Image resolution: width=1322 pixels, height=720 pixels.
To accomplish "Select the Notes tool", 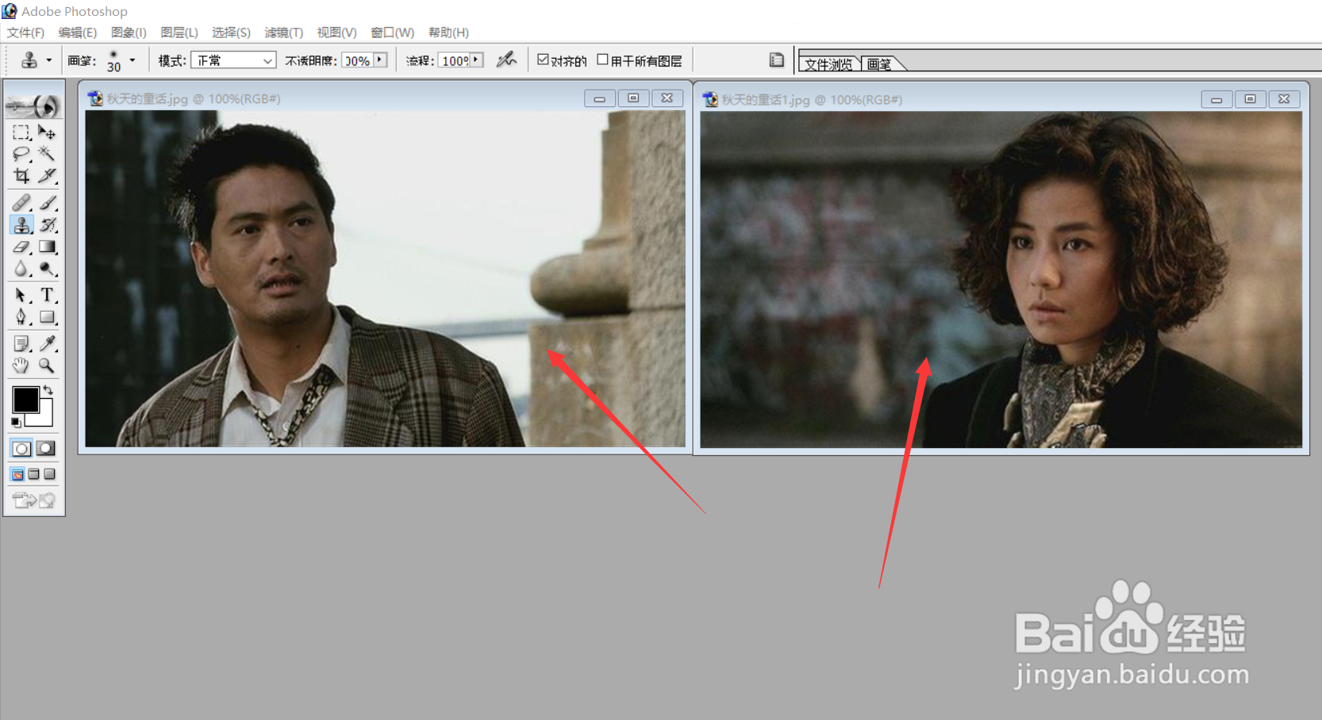I will click(21, 344).
